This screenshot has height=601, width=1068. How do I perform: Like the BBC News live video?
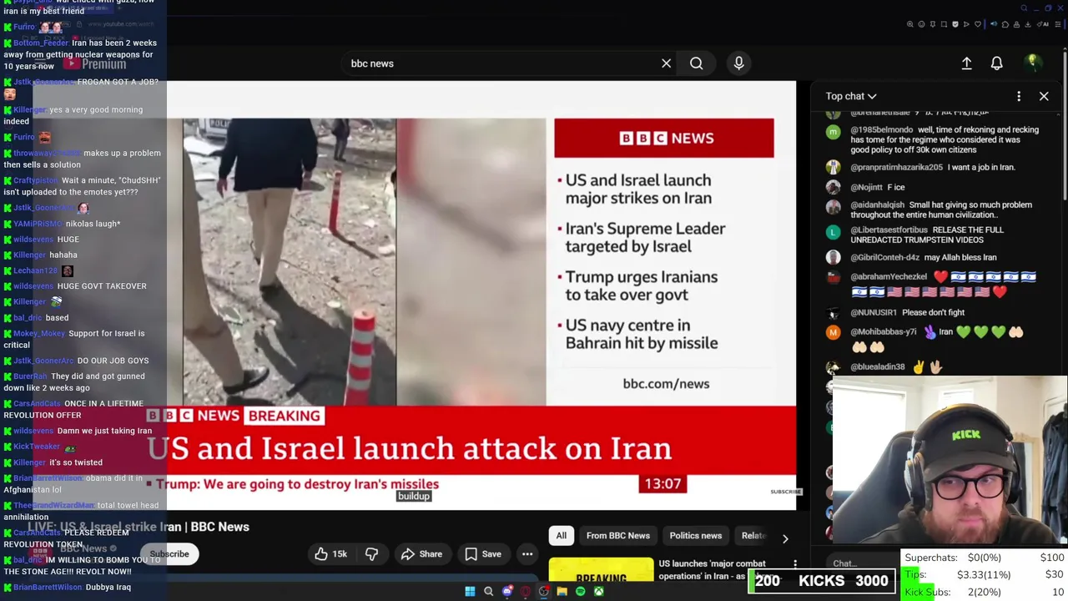pyautogui.click(x=331, y=554)
